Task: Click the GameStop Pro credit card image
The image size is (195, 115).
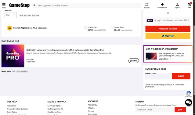Action: click(151, 56)
